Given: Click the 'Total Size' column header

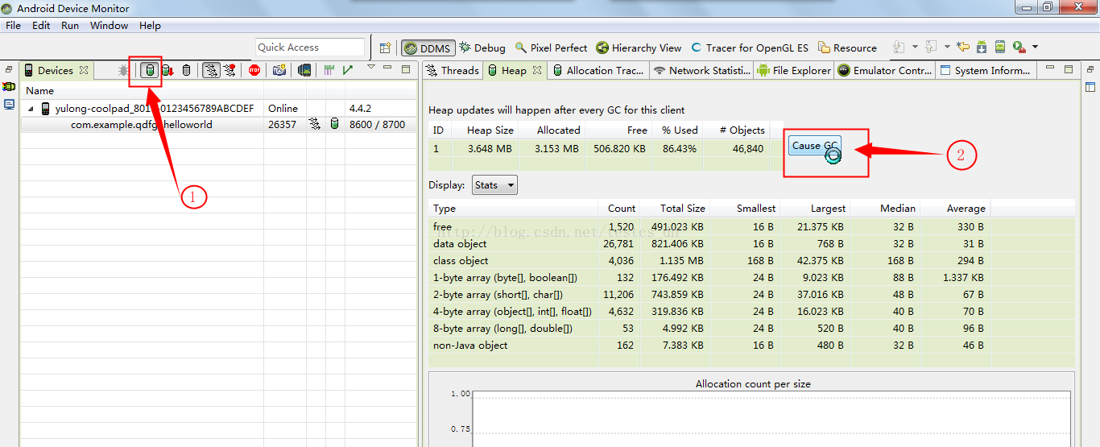Looking at the screenshot, I should (675, 208).
